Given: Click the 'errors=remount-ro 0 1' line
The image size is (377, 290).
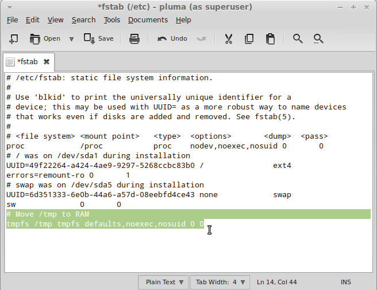Looking at the screenshot, I should (x=68, y=175).
